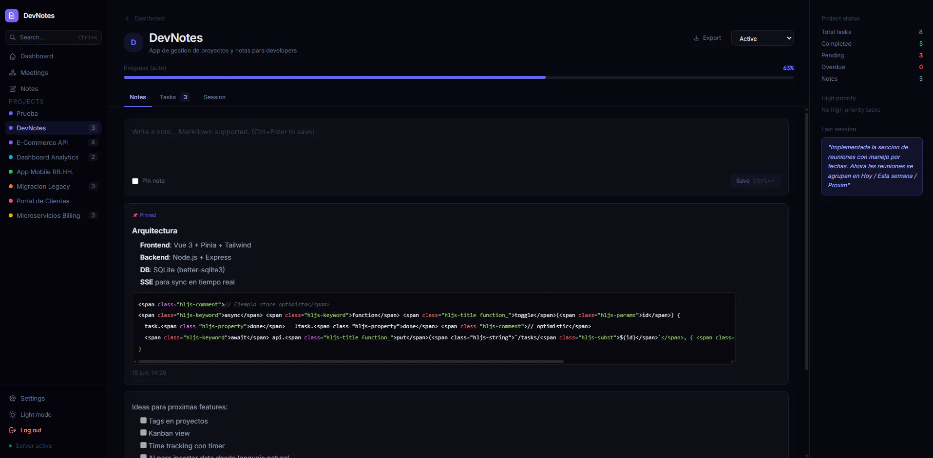
Task: Switch to the Tasks tab
Action: pos(174,97)
